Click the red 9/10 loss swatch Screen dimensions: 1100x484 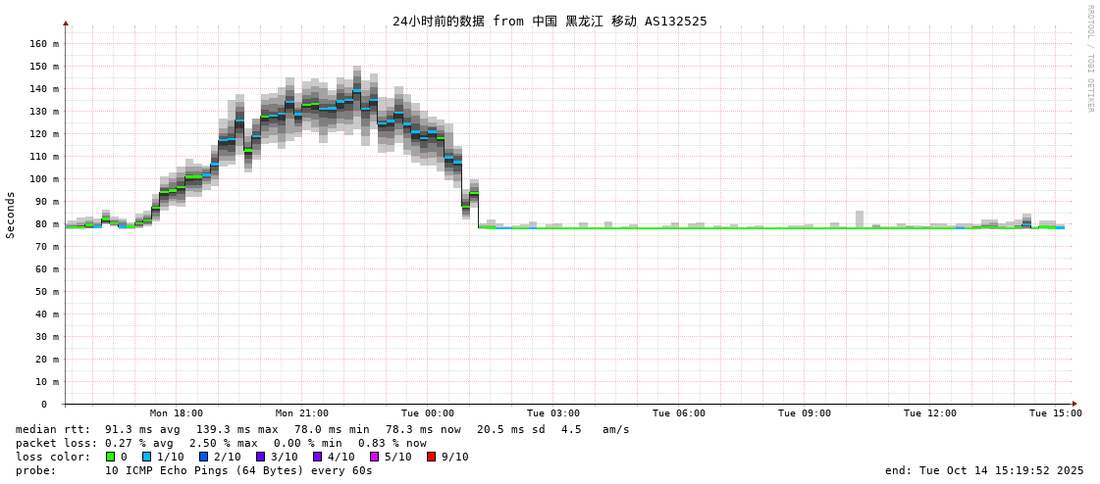point(432,457)
